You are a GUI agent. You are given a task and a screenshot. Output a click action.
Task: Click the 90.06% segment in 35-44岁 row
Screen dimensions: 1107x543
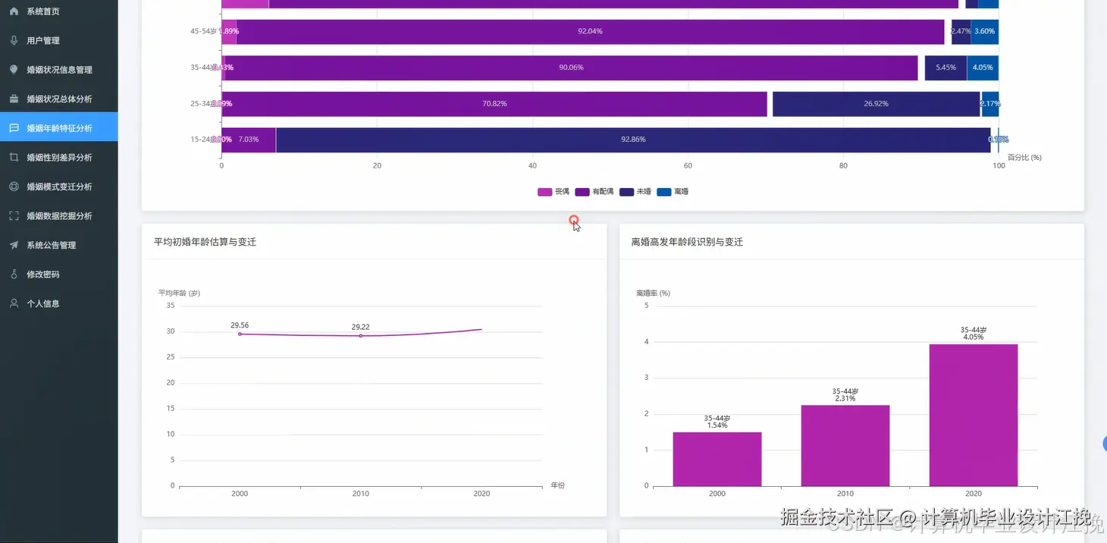[x=571, y=67]
